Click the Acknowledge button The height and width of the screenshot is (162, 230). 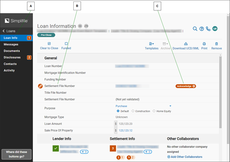pos(186,86)
